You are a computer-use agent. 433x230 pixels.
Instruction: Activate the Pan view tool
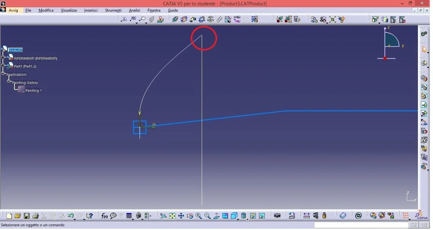tap(181, 216)
